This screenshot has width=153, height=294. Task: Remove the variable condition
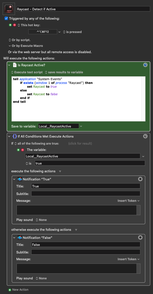click(23, 150)
